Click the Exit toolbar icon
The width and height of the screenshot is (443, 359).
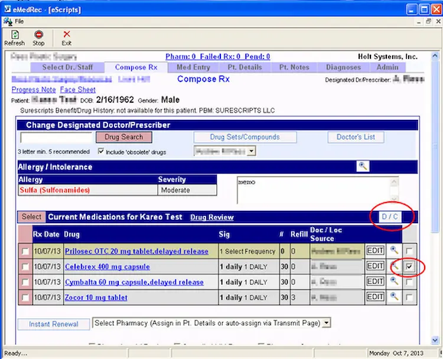point(66,35)
